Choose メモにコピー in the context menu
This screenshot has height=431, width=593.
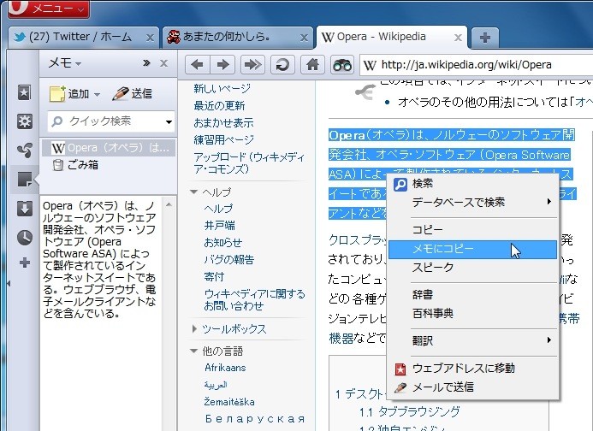[472, 249]
